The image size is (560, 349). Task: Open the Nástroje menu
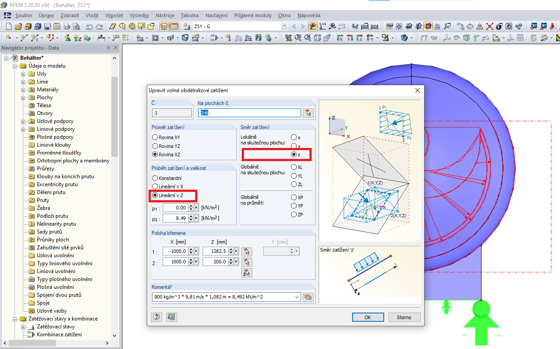(166, 15)
